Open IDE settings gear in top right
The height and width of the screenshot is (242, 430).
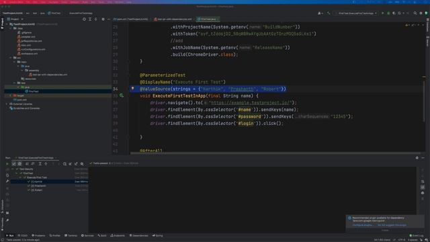[421, 13]
